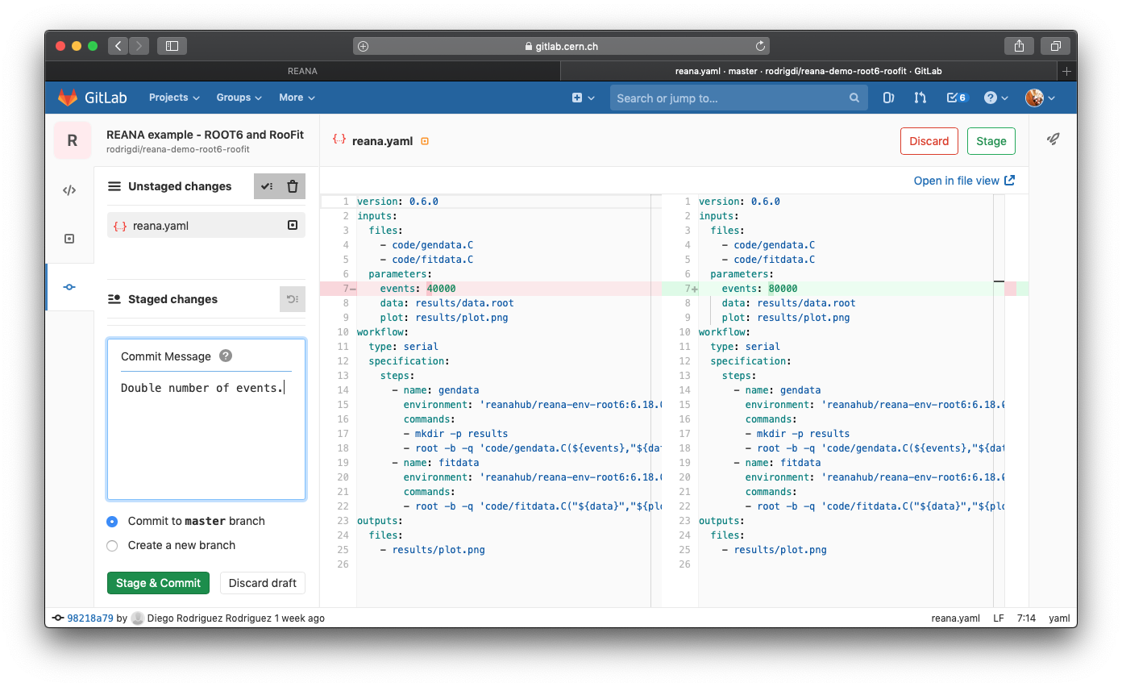
Task: Open the Projects dropdown
Action: point(173,97)
